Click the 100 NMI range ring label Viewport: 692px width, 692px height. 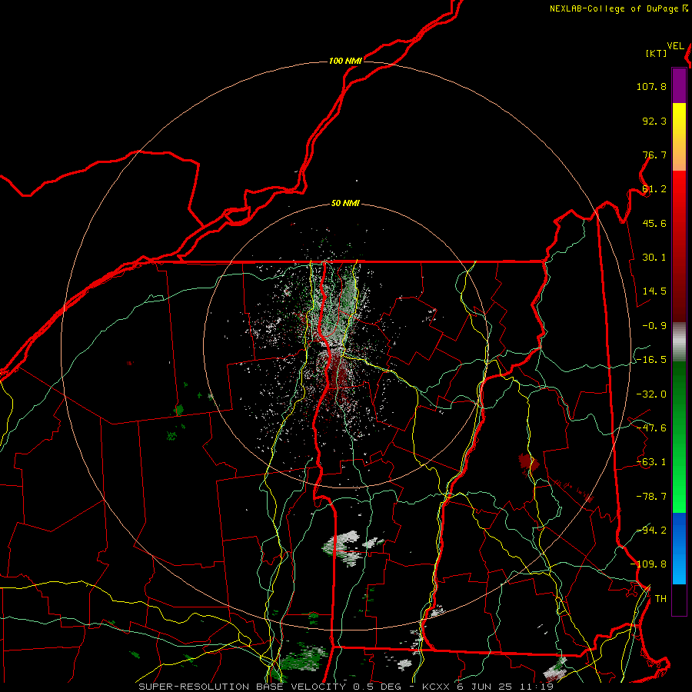click(345, 61)
